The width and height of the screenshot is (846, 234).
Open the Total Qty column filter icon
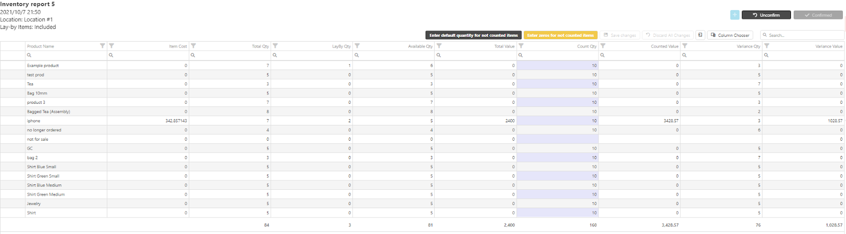click(194, 46)
